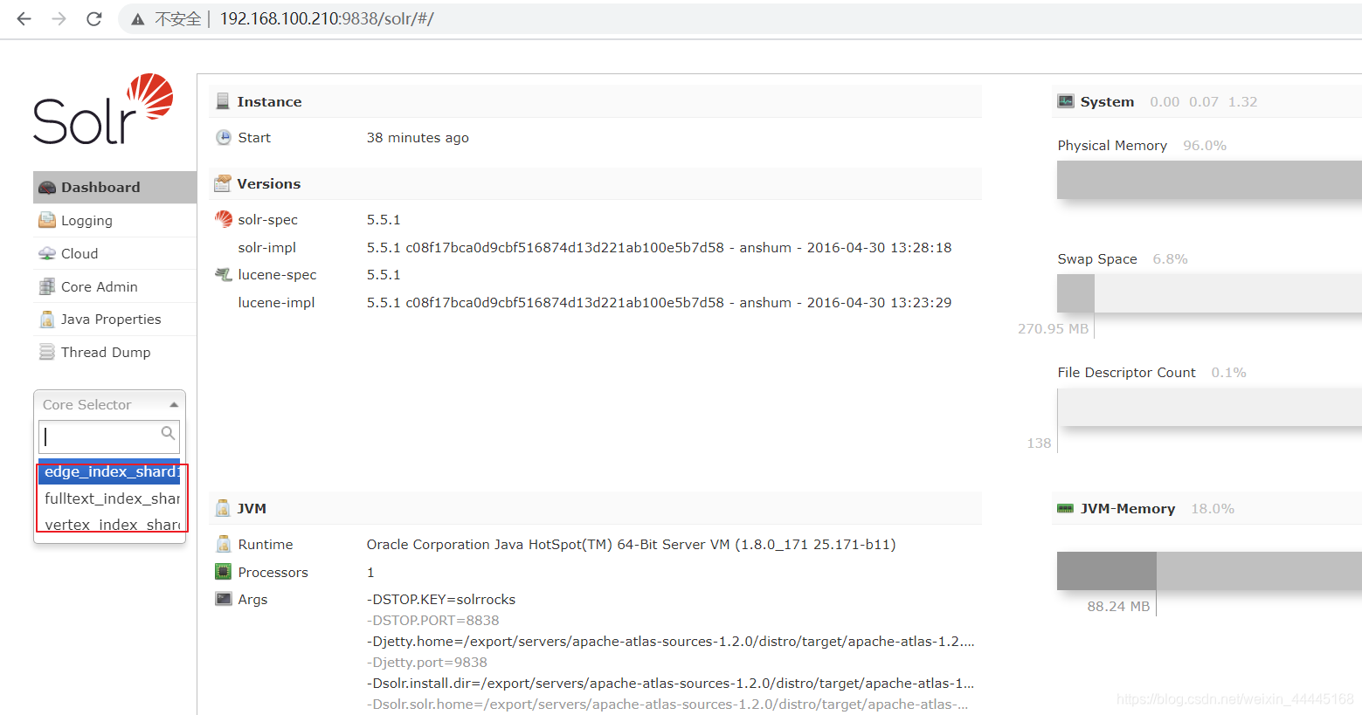1362x715 pixels.
Task: Click the Processors value 1
Action: point(370,572)
